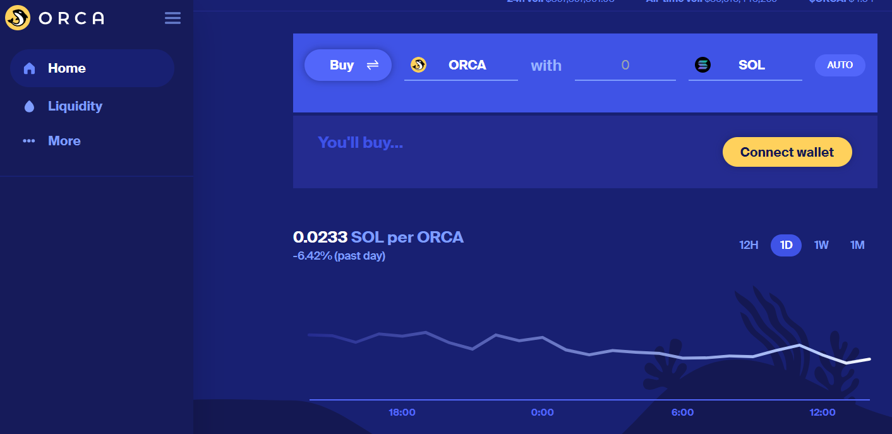Click the Home house icon in sidebar
The width and height of the screenshot is (892, 434).
(x=28, y=68)
